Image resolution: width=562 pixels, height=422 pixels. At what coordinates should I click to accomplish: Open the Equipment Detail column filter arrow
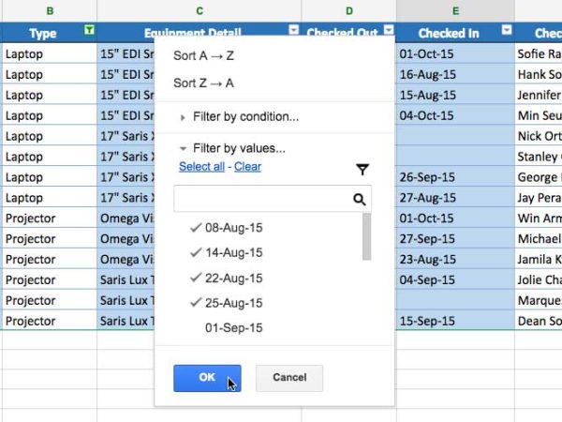[x=294, y=31]
